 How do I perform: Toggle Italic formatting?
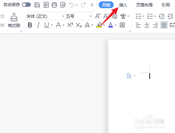(38, 25)
